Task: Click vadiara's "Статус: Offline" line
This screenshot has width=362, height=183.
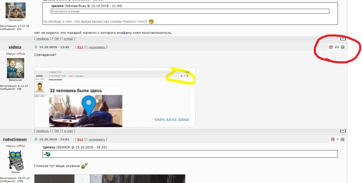Action: (16, 54)
